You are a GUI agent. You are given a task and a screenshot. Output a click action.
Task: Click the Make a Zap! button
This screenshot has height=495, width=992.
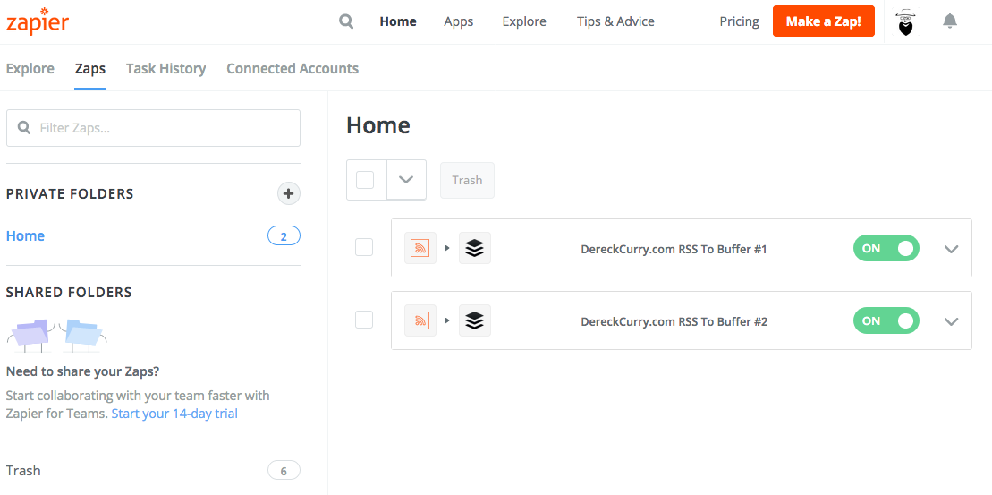click(824, 21)
